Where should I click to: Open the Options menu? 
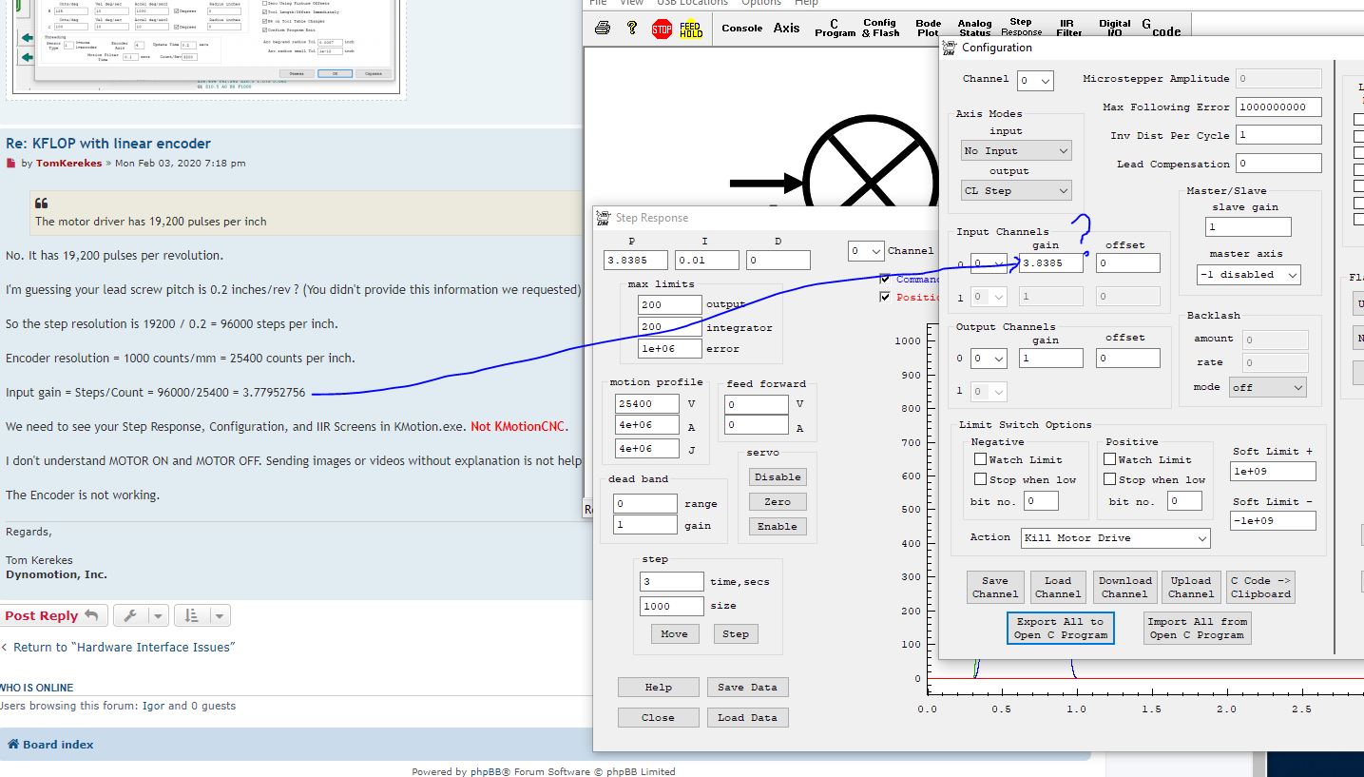click(x=760, y=3)
